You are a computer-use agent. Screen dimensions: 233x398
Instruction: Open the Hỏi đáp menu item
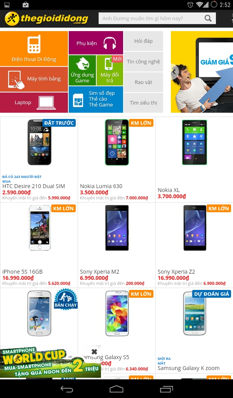pos(143,41)
